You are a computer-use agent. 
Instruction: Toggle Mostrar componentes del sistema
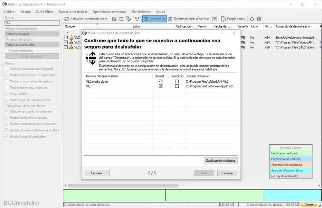[x=6, y=81]
